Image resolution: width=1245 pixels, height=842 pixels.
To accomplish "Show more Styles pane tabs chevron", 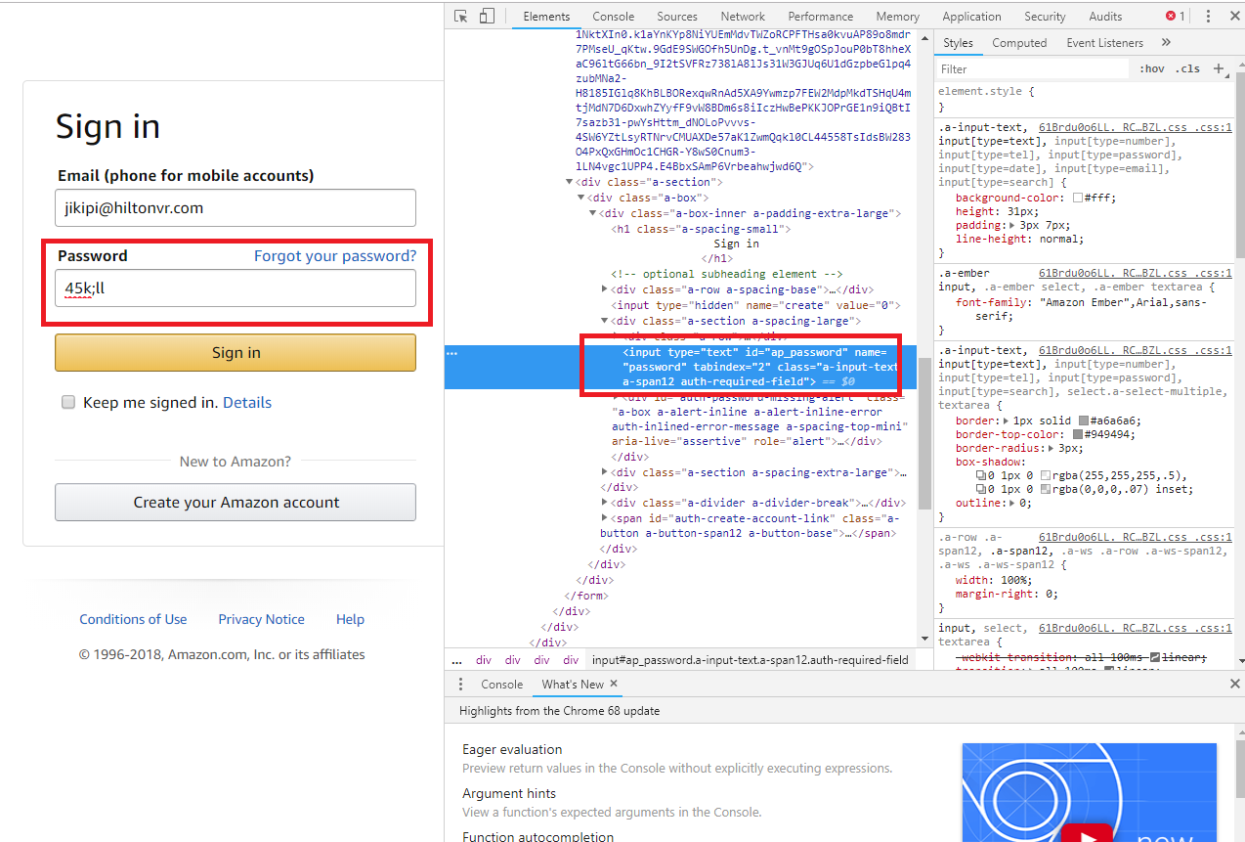I will tap(1166, 42).
